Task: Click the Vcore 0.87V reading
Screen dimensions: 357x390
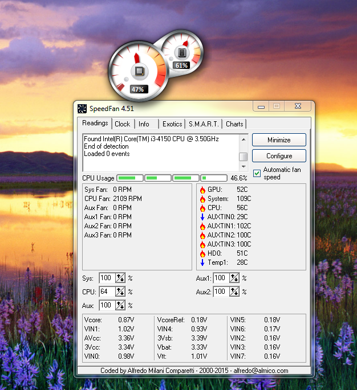Action: 109,320
